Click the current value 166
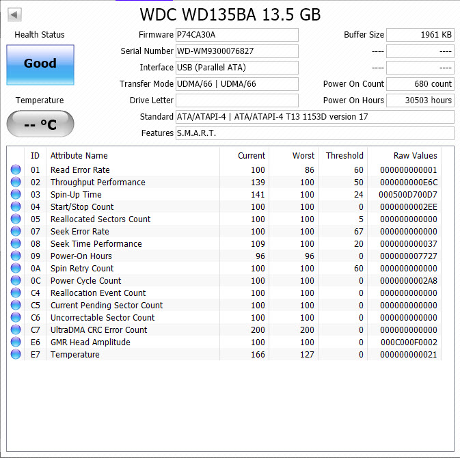 click(258, 355)
